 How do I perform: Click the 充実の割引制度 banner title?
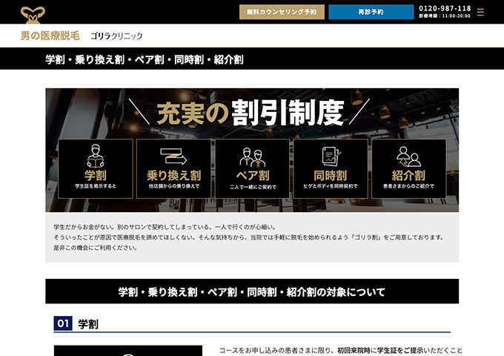pyautogui.click(x=251, y=113)
